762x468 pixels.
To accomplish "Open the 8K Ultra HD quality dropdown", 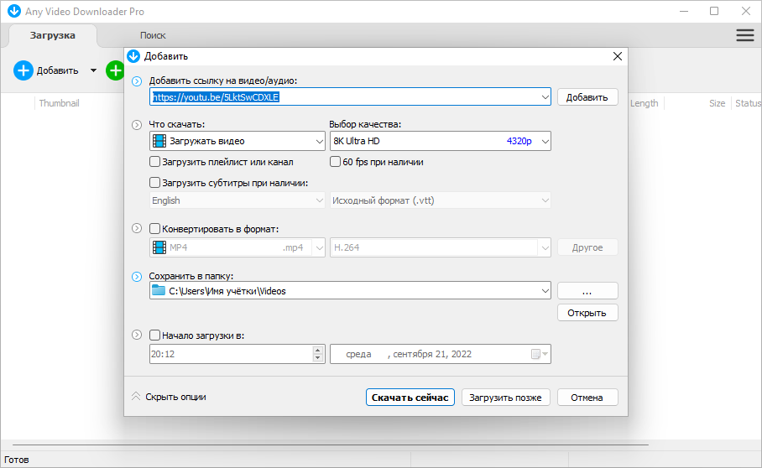I will pos(441,141).
